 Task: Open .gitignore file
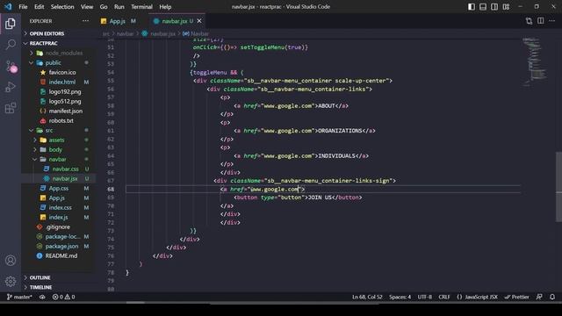[x=58, y=227]
